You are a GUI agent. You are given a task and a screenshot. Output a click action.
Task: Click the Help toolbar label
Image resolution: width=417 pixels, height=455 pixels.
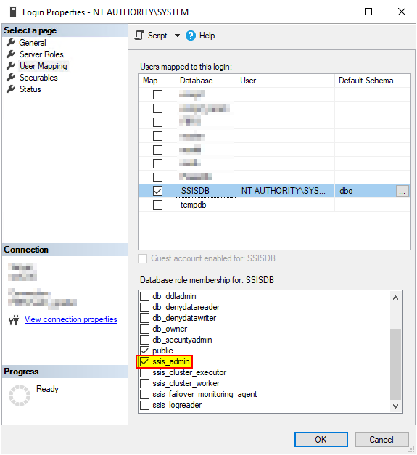click(207, 36)
